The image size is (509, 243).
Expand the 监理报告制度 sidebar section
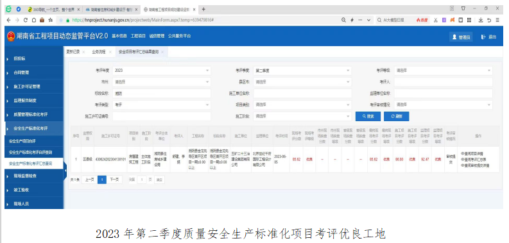coord(34,101)
